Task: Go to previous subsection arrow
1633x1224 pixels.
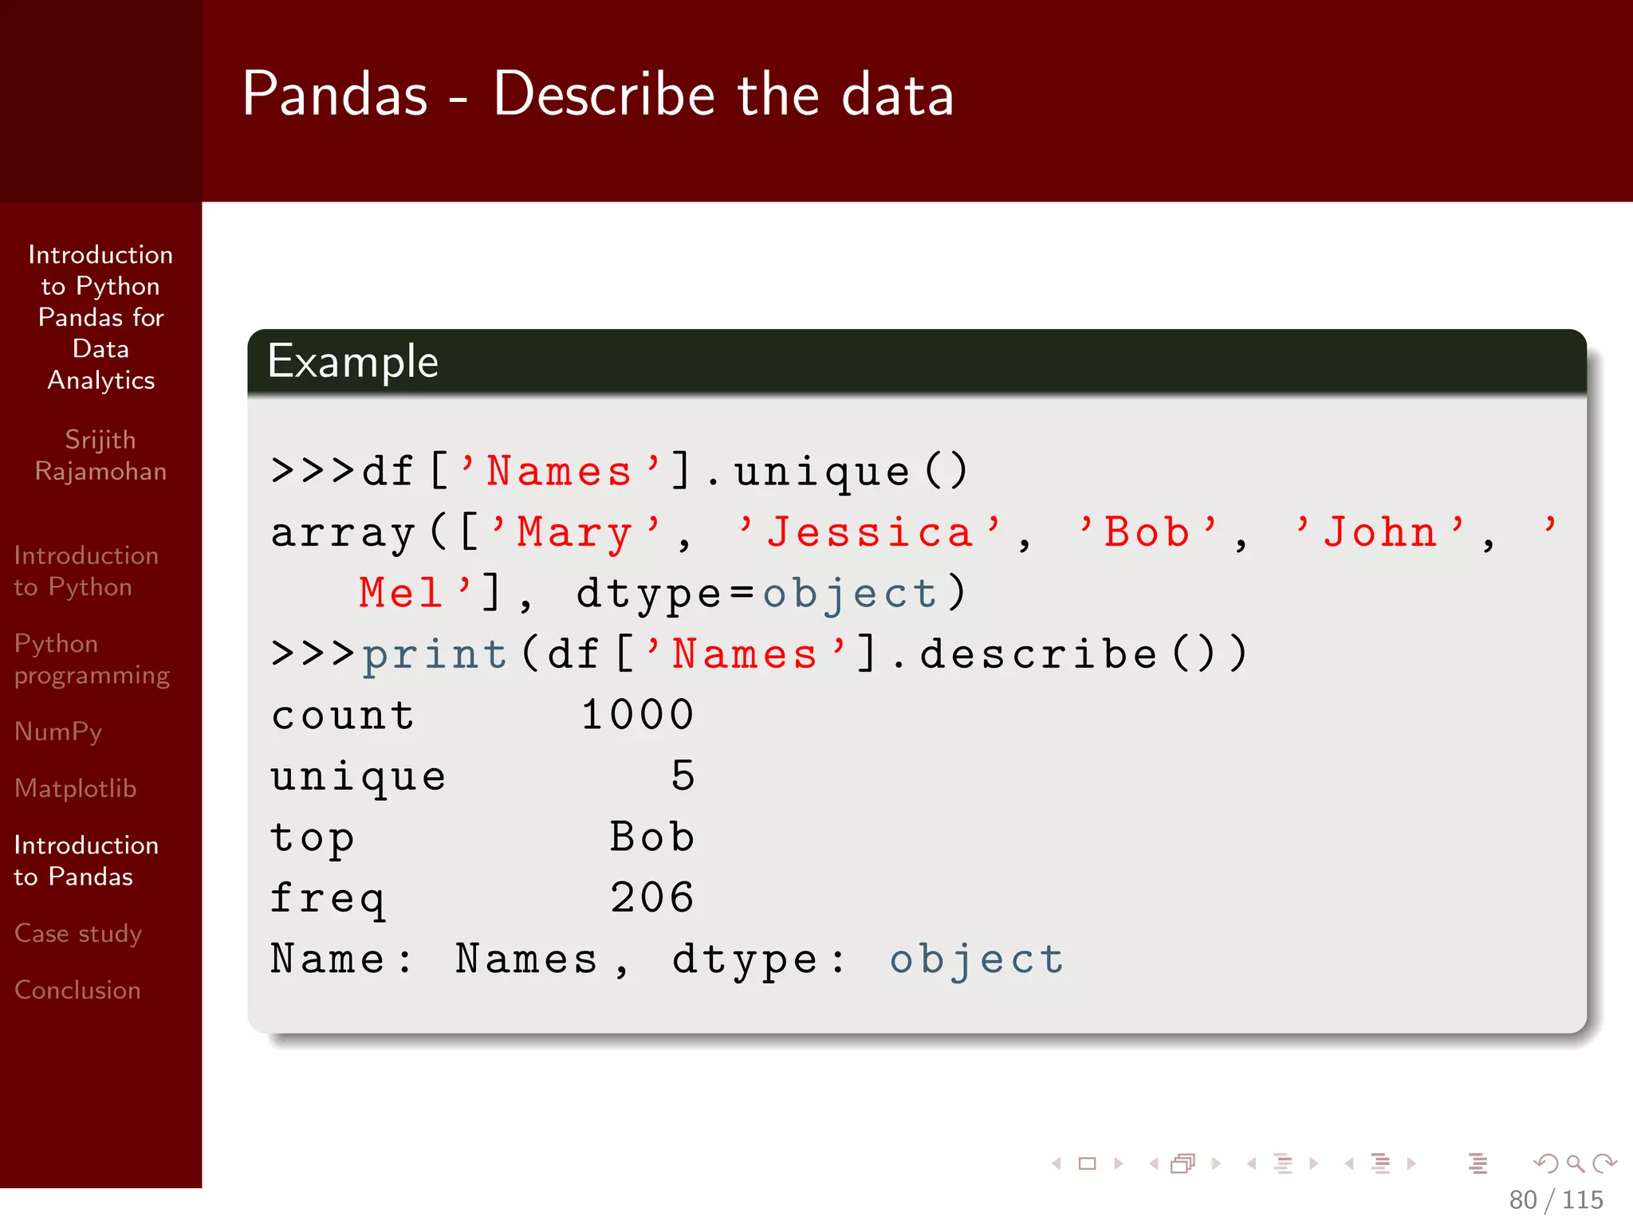Action: pos(1252,1164)
